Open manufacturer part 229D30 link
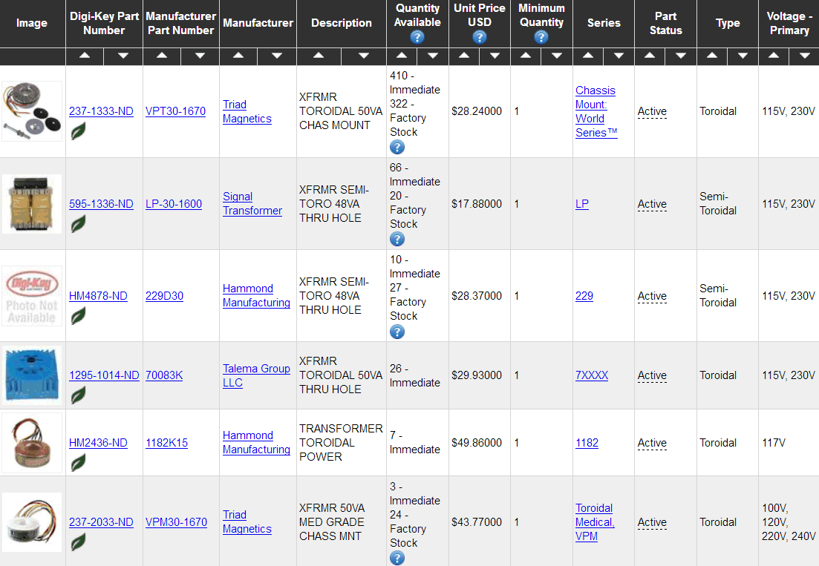 (x=165, y=296)
